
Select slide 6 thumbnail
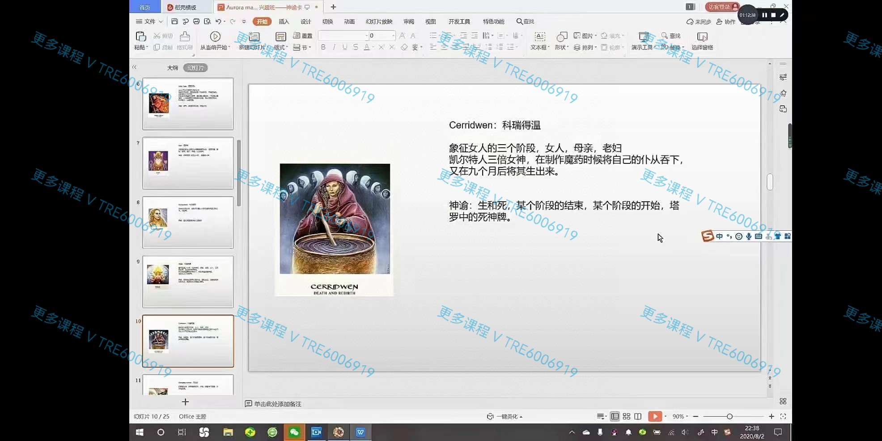[x=188, y=104]
